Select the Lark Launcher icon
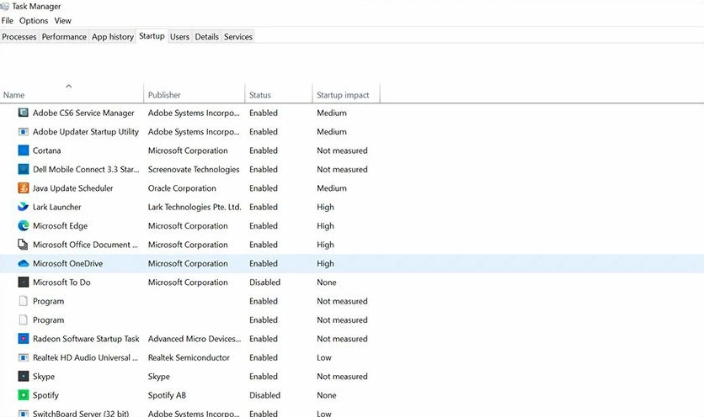 [x=24, y=207]
